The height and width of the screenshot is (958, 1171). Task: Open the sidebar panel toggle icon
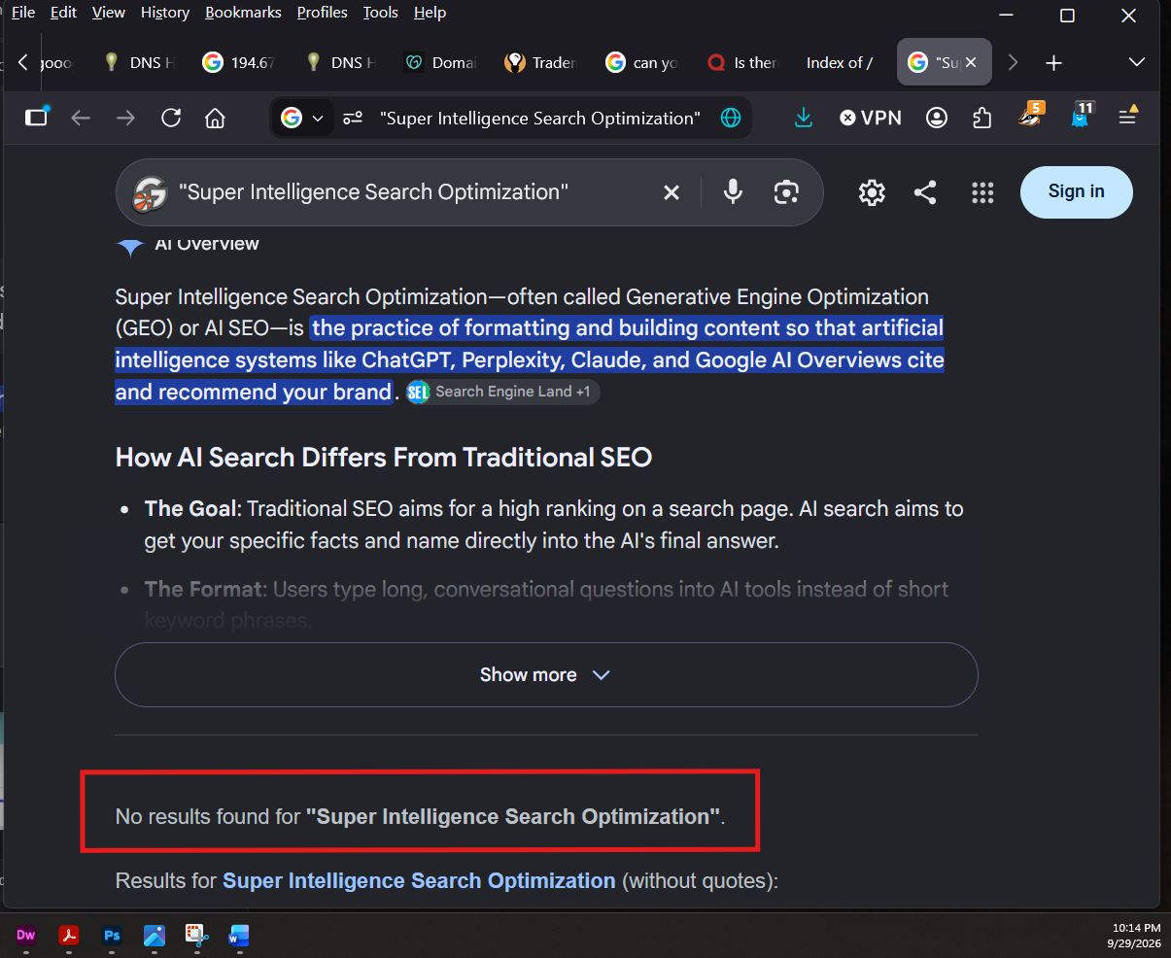click(x=36, y=118)
